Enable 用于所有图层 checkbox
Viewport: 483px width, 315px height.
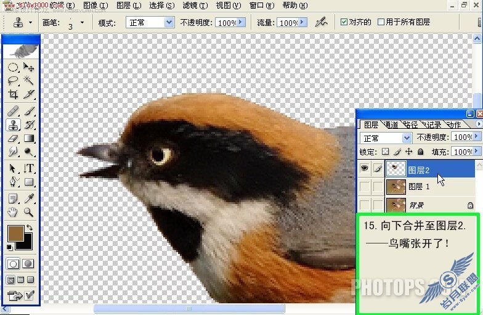pos(381,22)
